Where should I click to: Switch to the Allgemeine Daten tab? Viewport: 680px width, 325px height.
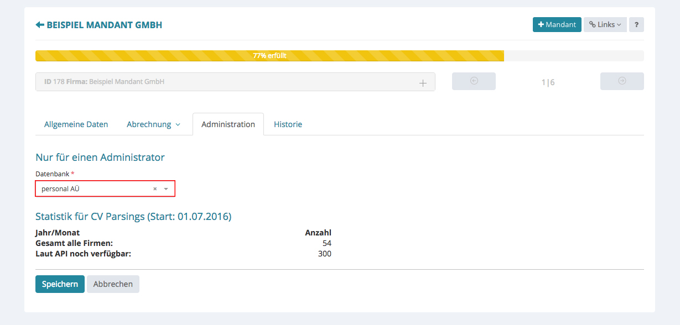[76, 124]
